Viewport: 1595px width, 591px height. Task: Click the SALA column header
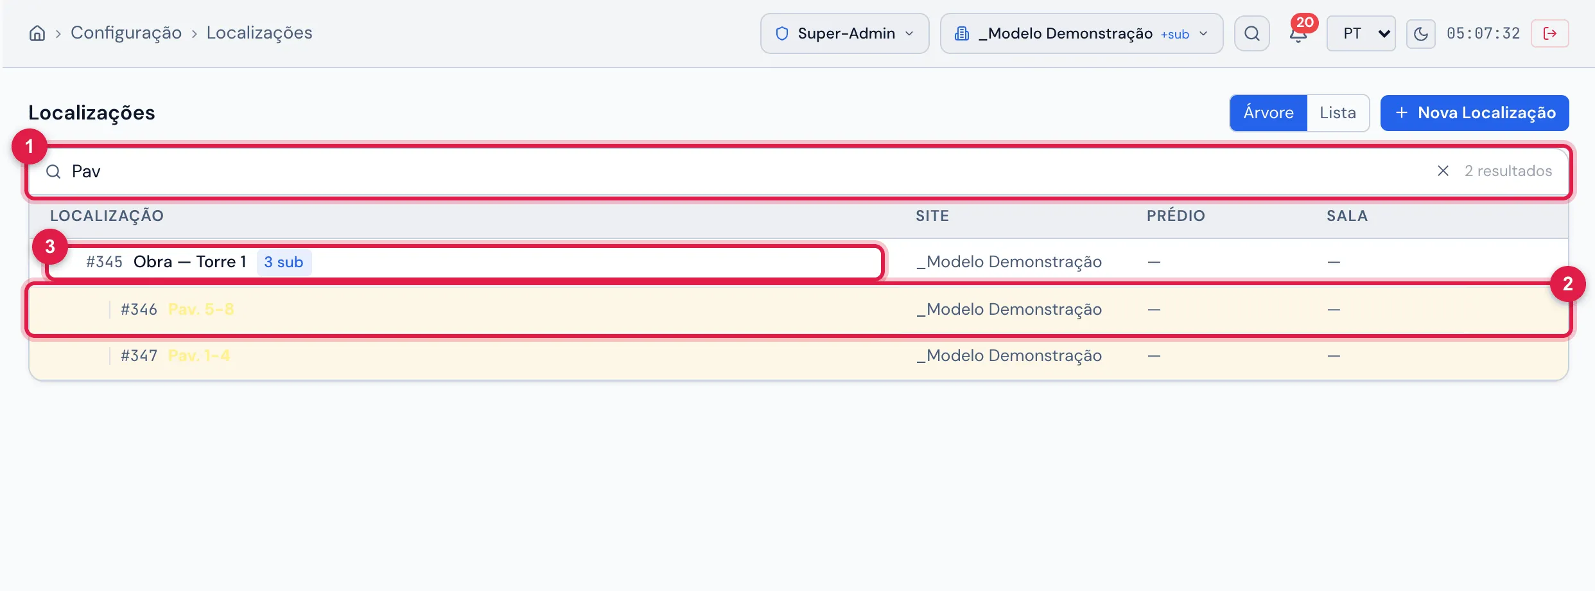[1347, 216]
